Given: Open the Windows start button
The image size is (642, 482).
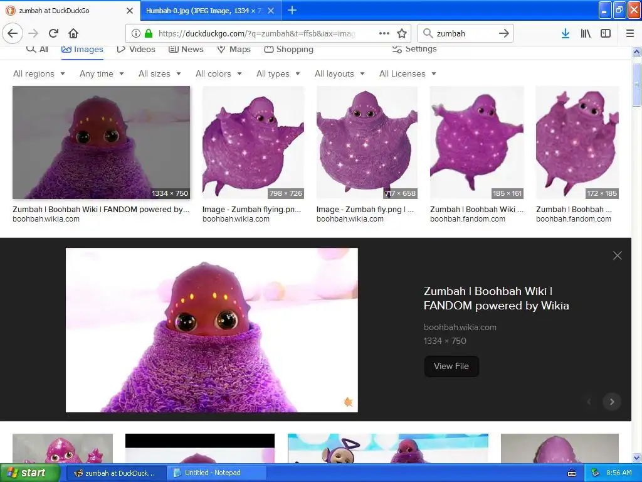Looking at the screenshot, I should [x=29, y=473].
